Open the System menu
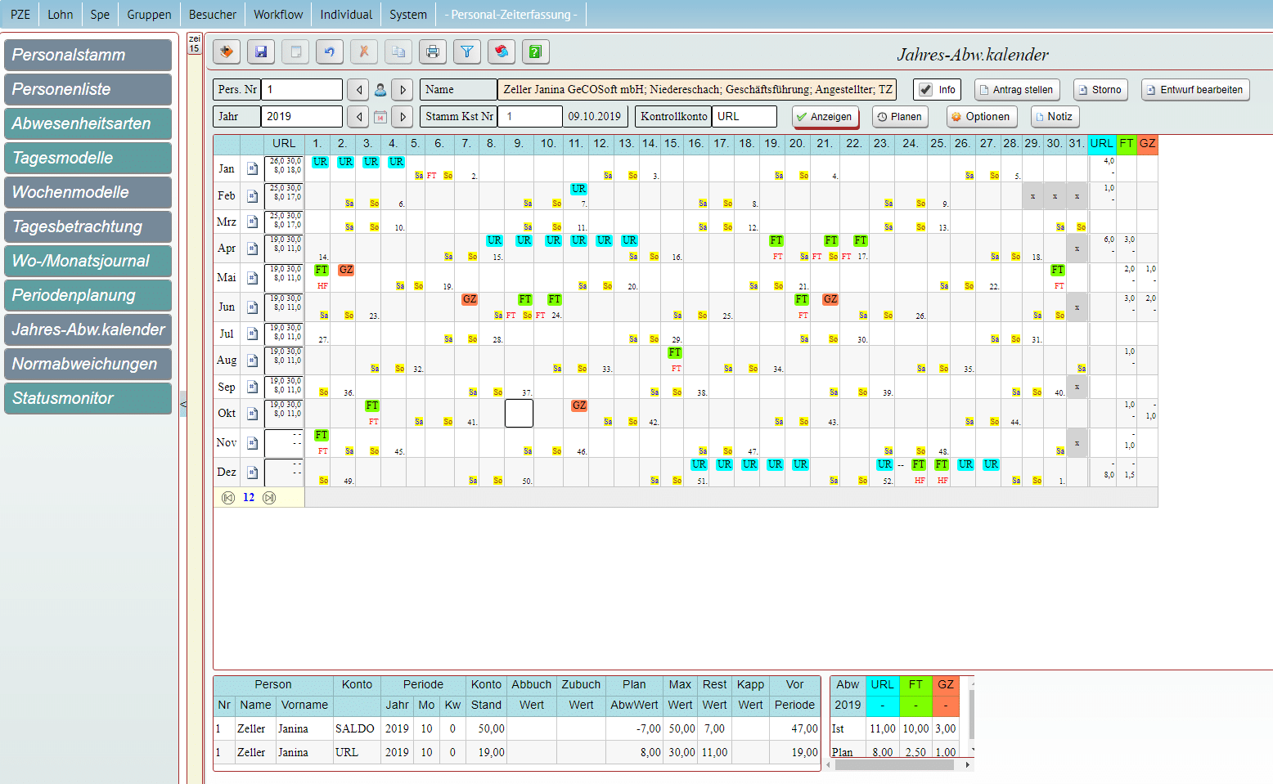Viewport: 1273px width, 784px height. pos(408,15)
